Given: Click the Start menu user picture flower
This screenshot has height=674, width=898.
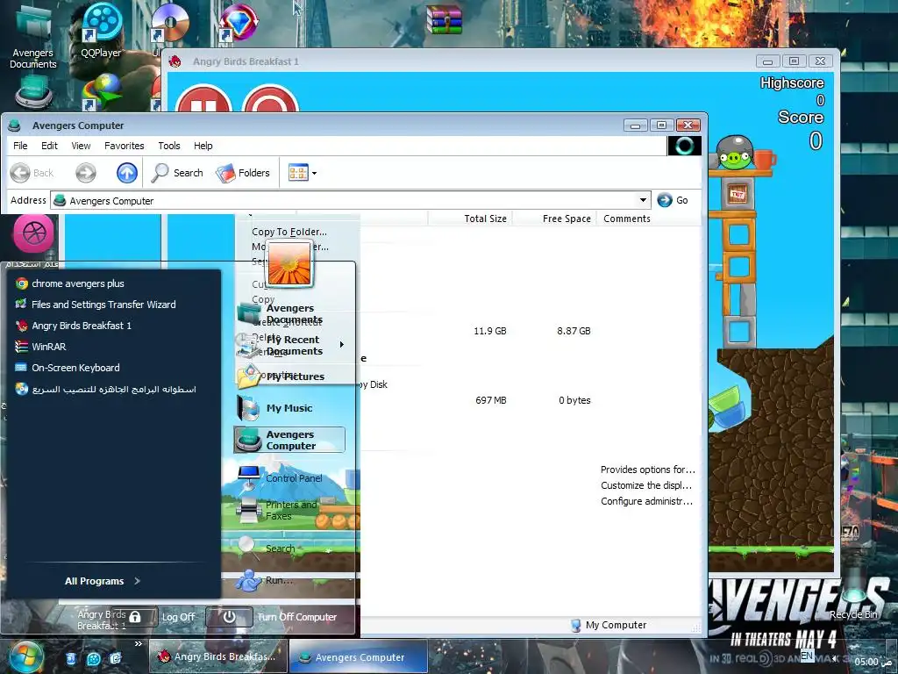Looking at the screenshot, I should pyautogui.click(x=289, y=263).
